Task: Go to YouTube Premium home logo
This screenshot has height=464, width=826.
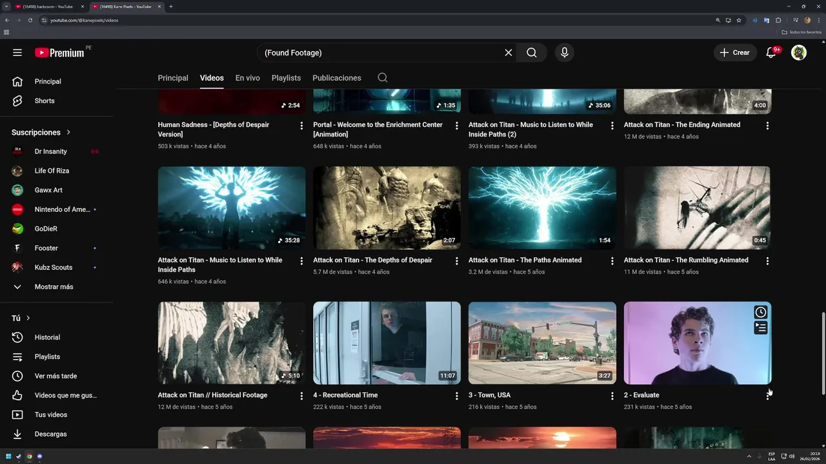Action: (x=59, y=53)
